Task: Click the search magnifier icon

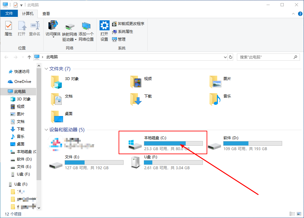Action: [295, 57]
